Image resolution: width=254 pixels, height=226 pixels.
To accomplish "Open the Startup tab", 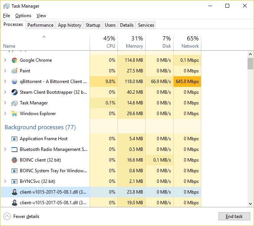I will point(93,25).
